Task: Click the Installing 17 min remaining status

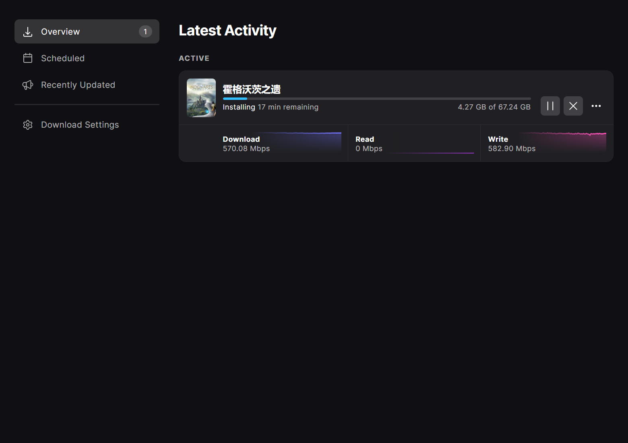Action: pos(271,107)
